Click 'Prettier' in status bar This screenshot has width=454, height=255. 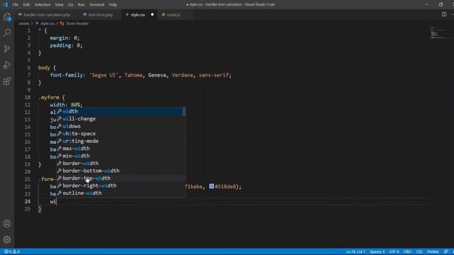433,252
